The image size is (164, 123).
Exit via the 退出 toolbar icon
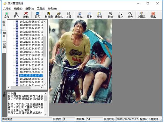tap(153, 15)
